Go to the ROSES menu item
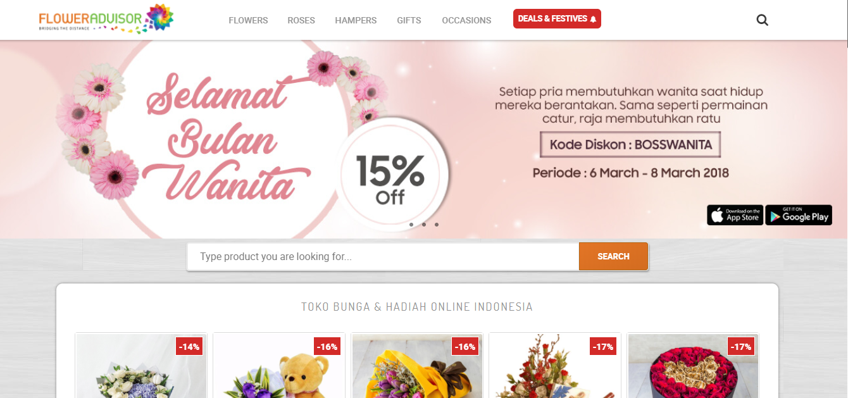The image size is (848, 398). 301,20
